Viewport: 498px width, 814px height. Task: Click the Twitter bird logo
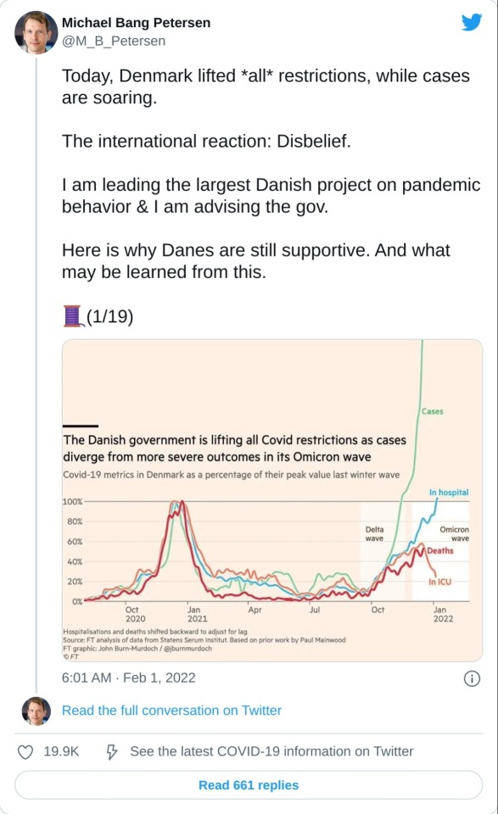pyautogui.click(x=472, y=22)
